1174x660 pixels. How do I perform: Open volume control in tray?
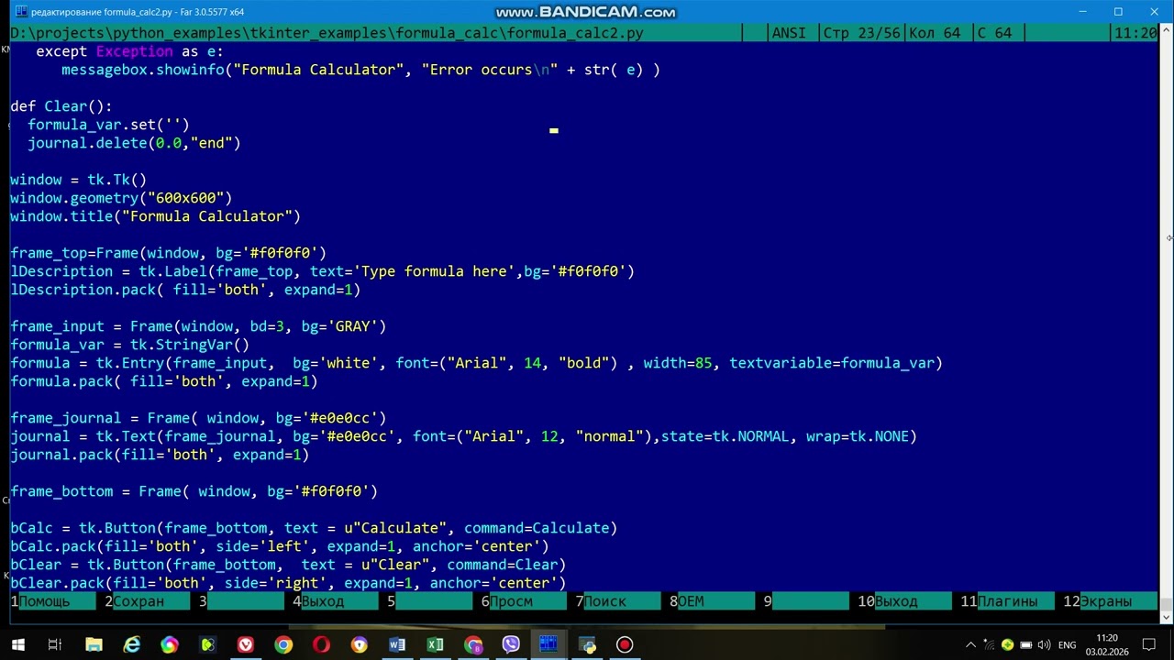pyautogui.click(x=1044, y=644)
